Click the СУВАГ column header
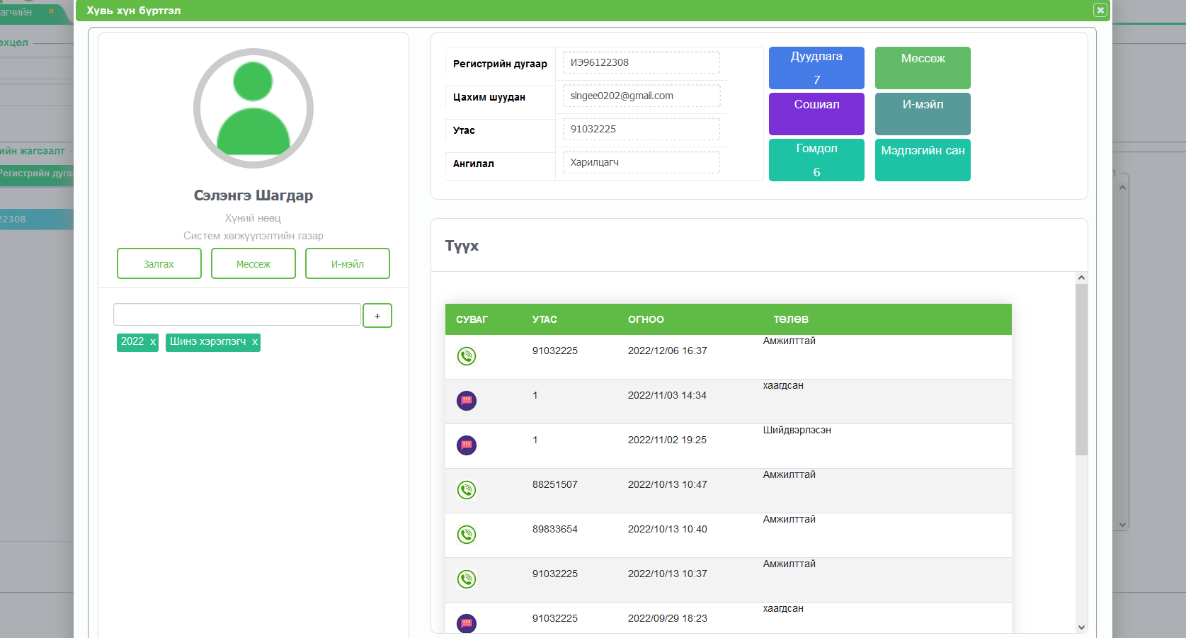1186x638 pixels. click(x=472, y=319)
